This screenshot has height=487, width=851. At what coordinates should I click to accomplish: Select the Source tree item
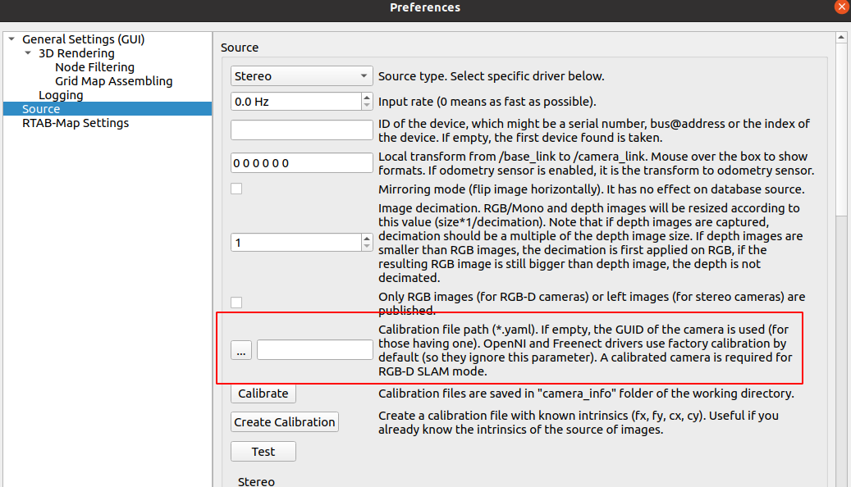tap(41, 109)
